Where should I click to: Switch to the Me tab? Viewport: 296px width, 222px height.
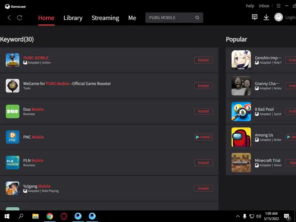[132, 18]
